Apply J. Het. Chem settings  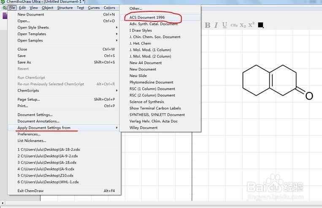point(160,43)
